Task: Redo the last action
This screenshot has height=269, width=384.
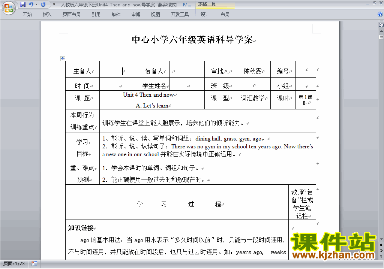Action: (x=43, y=4)
